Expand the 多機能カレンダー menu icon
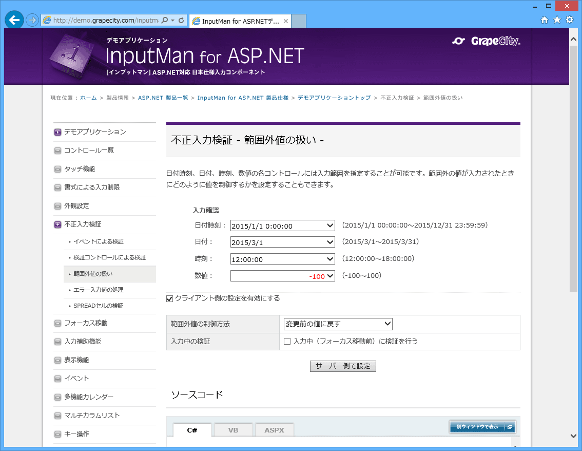The height and width of the screenshot is (451, 582). point(57,397)
